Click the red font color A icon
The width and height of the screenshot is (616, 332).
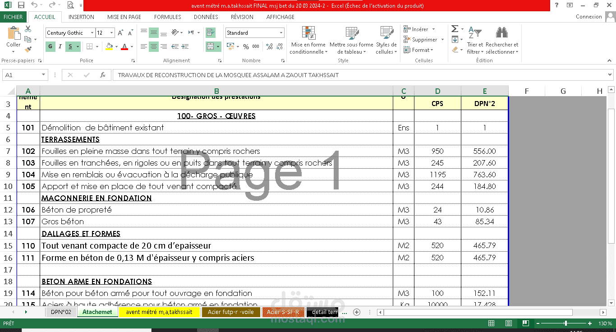pos(124,46)
